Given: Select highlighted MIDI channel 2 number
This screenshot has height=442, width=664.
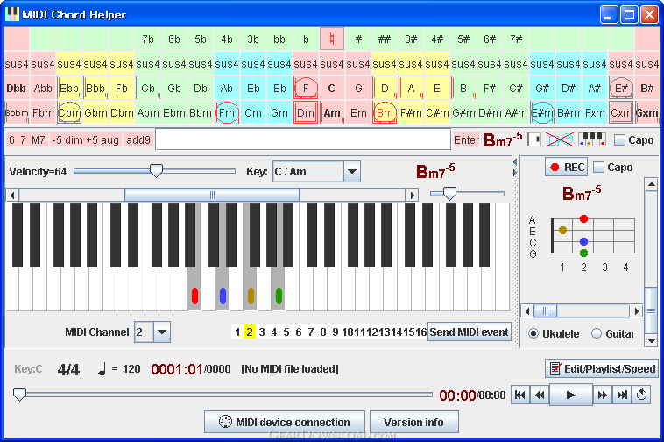Looking at the screenshot, I should [250, 331].
